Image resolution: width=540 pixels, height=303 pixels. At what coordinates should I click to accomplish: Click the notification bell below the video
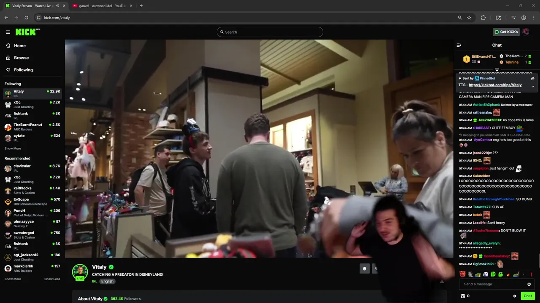364,268
